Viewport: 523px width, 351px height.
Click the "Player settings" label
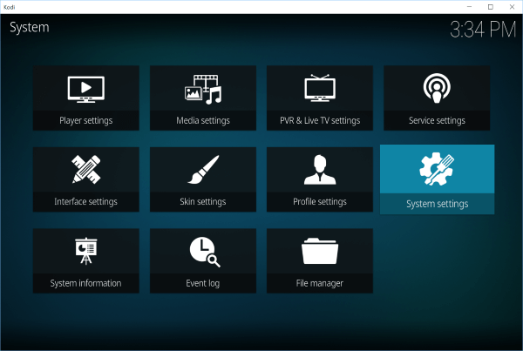tap(85, 120)
